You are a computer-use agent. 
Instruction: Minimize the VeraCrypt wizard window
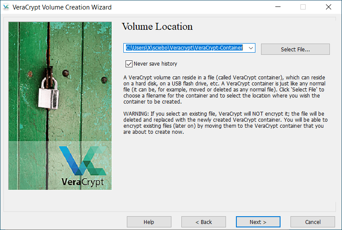click(278, 7)
